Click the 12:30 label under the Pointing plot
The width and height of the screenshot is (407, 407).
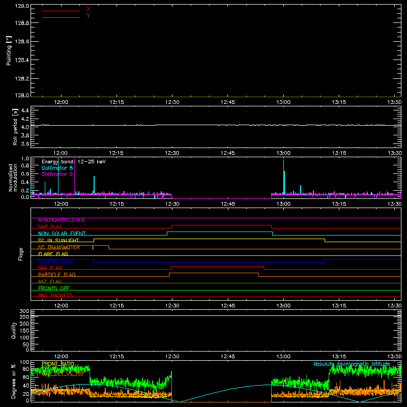point(172,102)
